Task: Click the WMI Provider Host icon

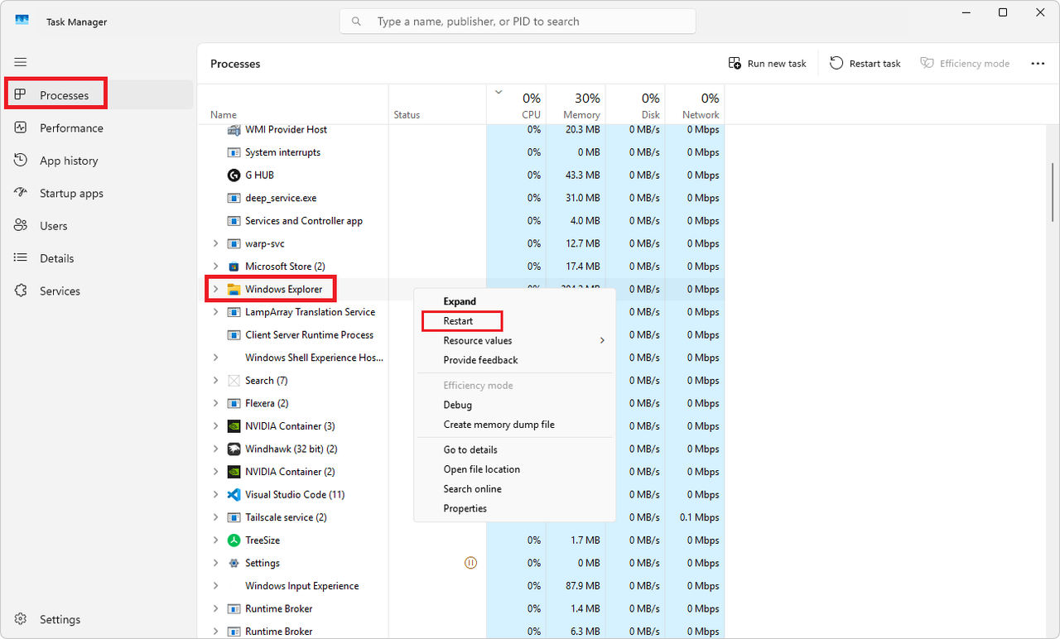Action: pos(234,130)
